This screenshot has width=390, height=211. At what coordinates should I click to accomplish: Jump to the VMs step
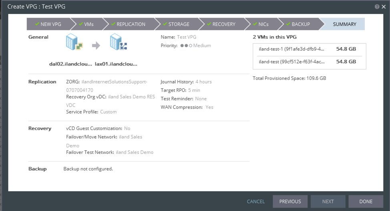pos(86,24)
